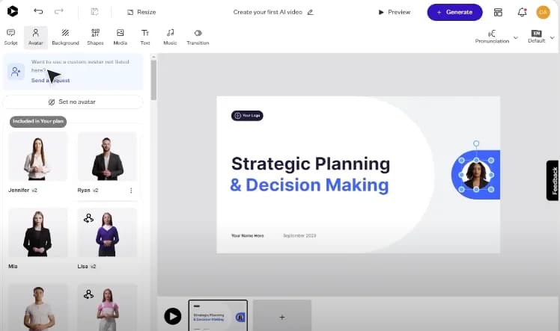Click the Preview button

click(395, 12)
